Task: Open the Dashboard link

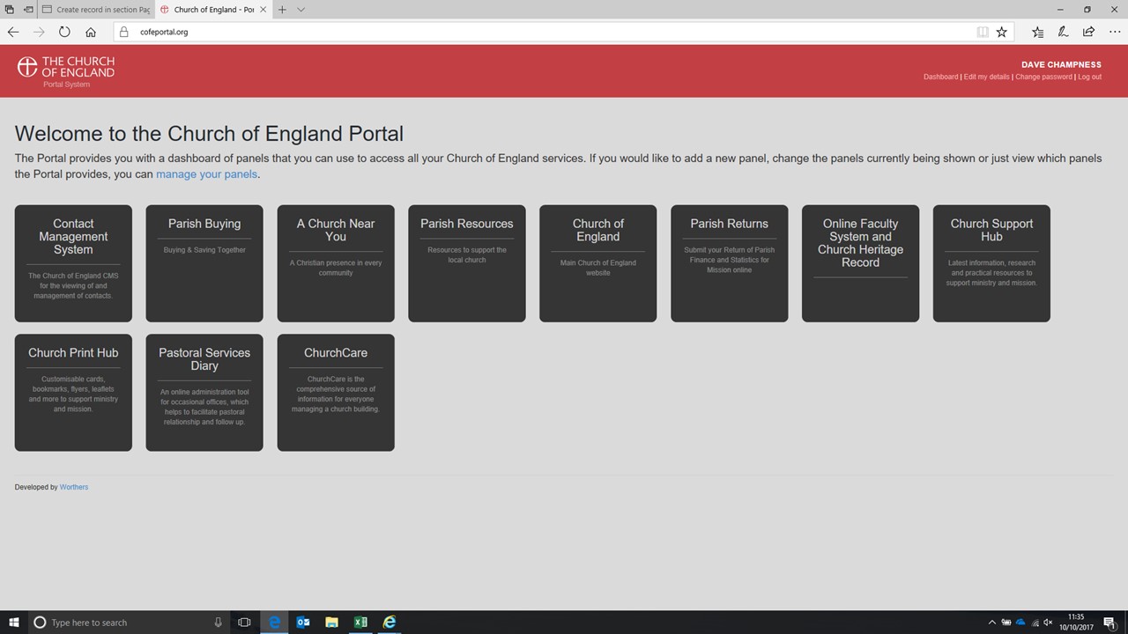Action: point(940,77)
